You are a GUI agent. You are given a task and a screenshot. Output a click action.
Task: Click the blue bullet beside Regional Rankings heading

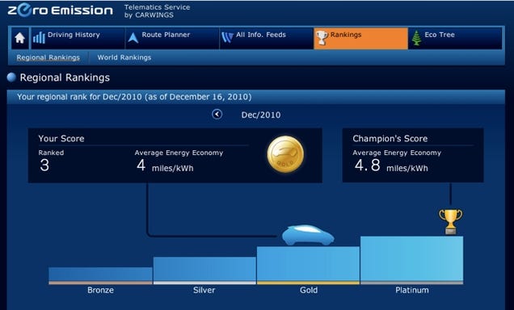click(11, 77)
